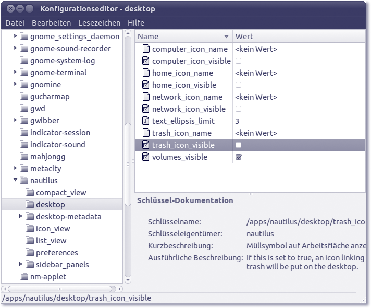The image size is (371, 308).
Task: Click the compact_view folder icon
Action: coord(30,193)
